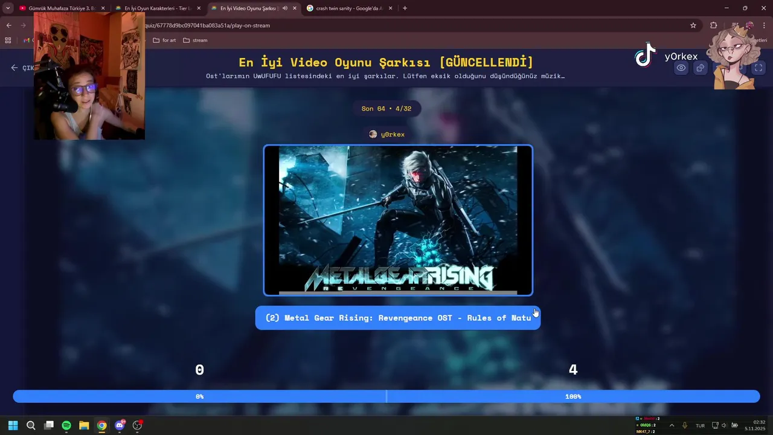
Task: Click the dice randomize icon button
Action: tap(701, 68)
